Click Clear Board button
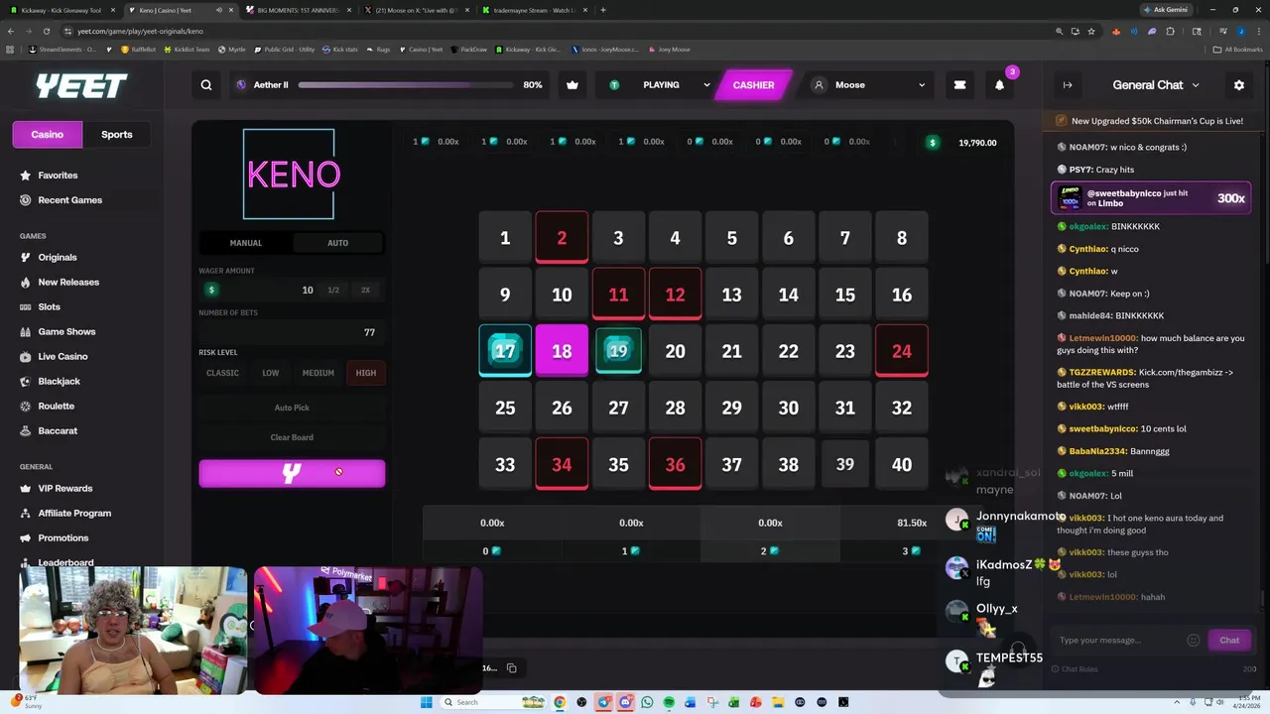 [292, 437]
